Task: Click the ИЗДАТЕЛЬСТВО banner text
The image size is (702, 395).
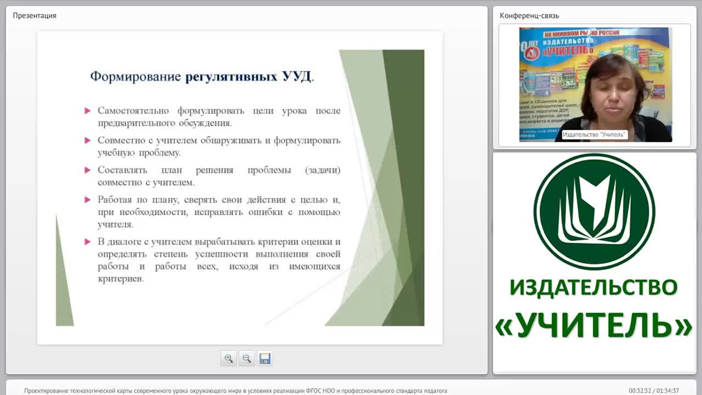Action: pos(594,287)
